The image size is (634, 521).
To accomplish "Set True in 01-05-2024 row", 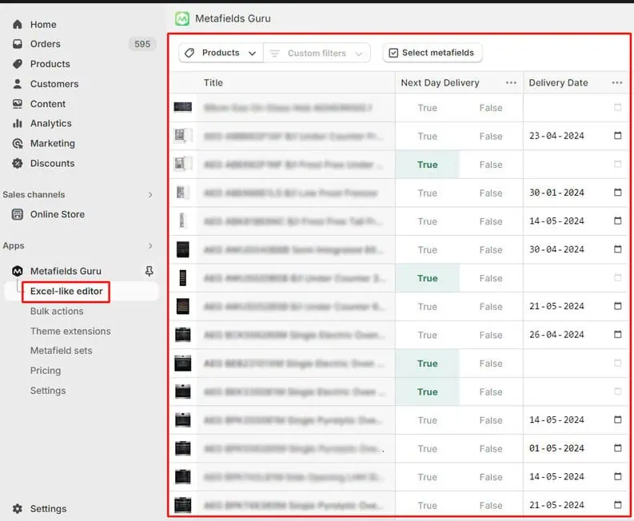I will (428, 448).
